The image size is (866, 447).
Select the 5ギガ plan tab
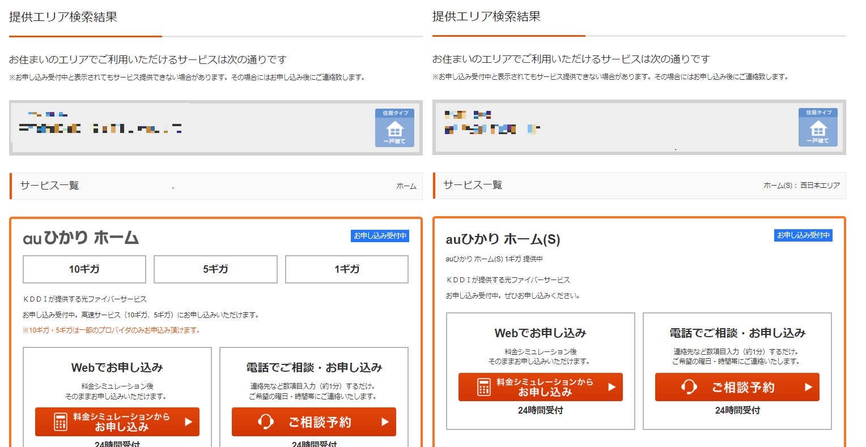point(215,269)
